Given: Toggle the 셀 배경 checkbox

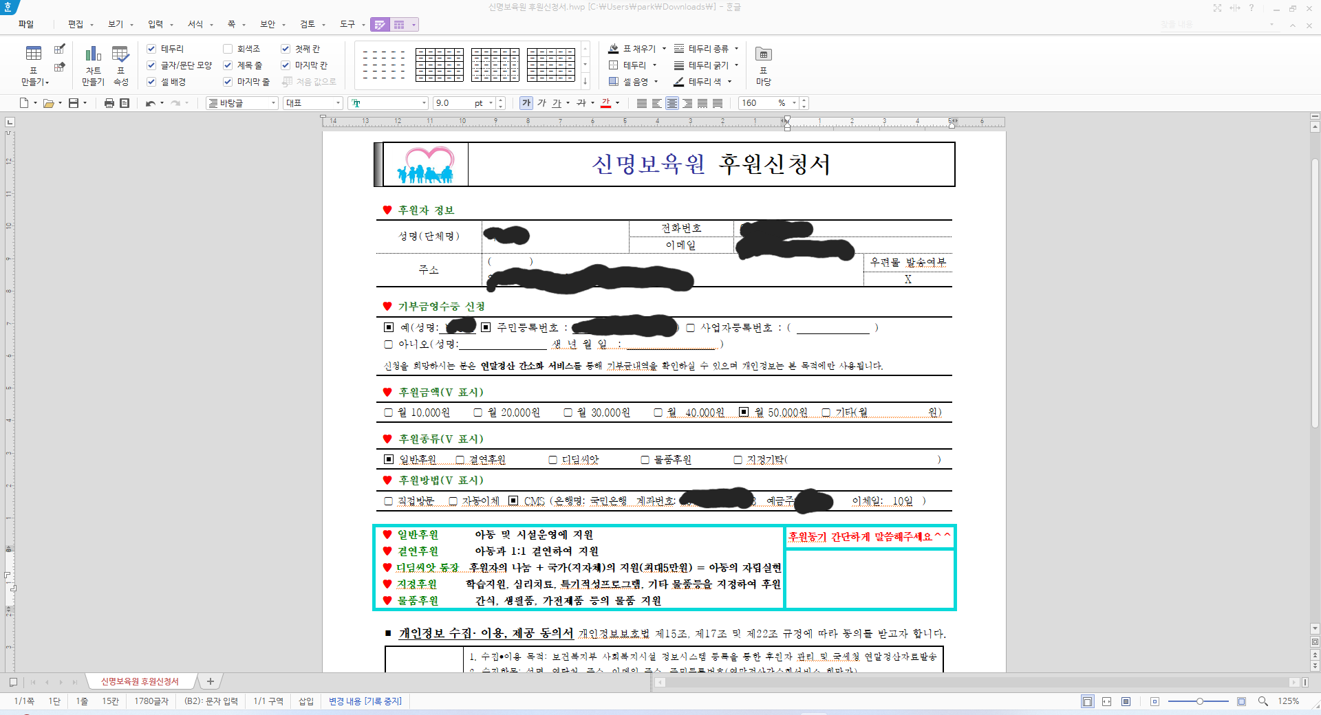Looking at the screenshot, I should [x=151, y=82].
